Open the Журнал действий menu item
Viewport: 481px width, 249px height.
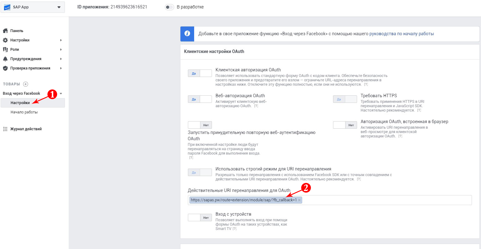pos(26,129)
